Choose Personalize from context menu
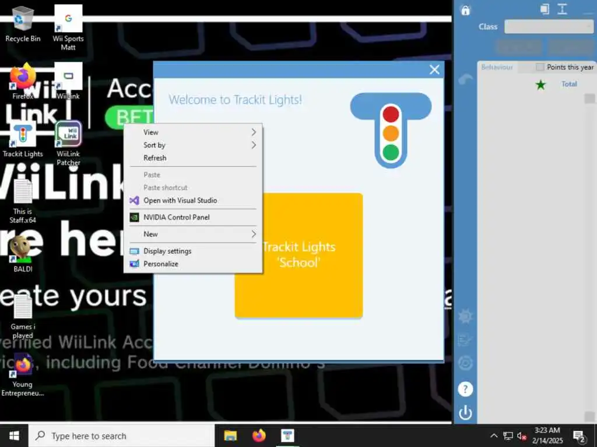This screenshot has width=597, height=447. (193, 264)
